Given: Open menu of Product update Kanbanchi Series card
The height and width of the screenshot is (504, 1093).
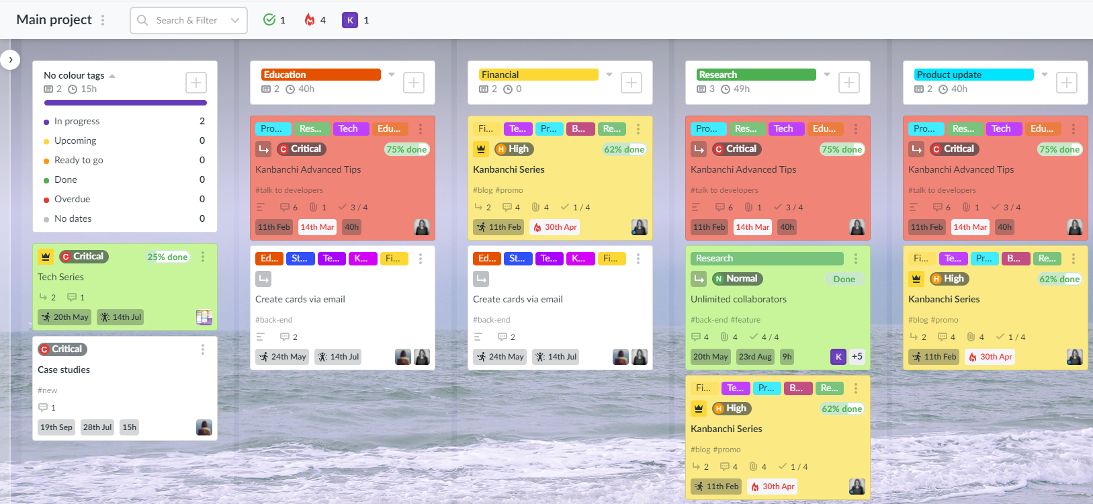Looking at the screenshot, I should 1074,259.
